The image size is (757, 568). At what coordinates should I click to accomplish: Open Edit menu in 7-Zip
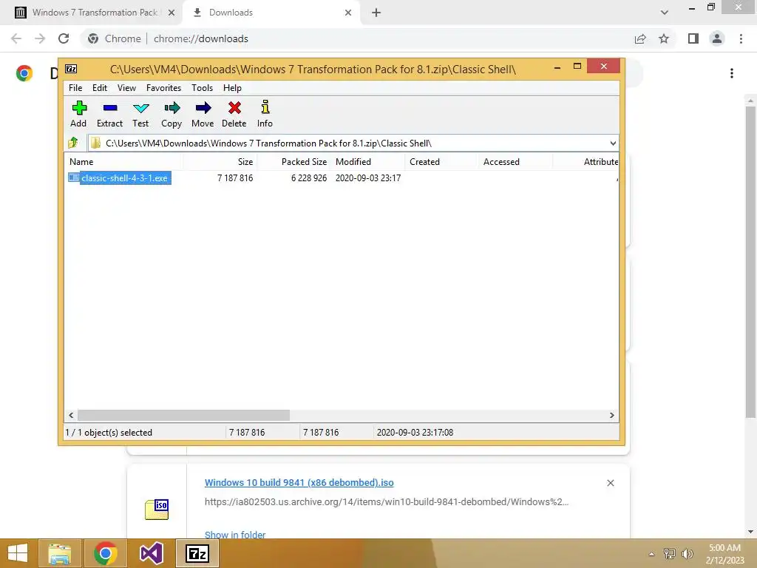pyautogui.click(x=100, y=88)
